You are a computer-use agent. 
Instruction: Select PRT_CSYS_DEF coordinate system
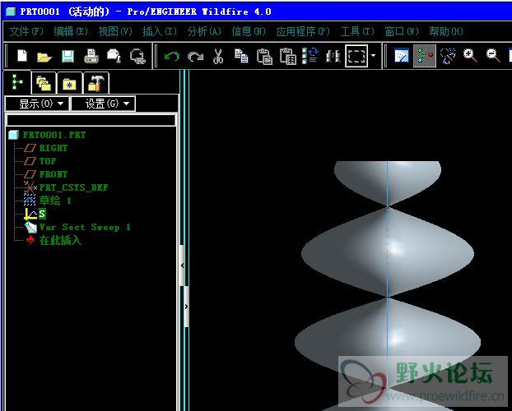[73, 187]
